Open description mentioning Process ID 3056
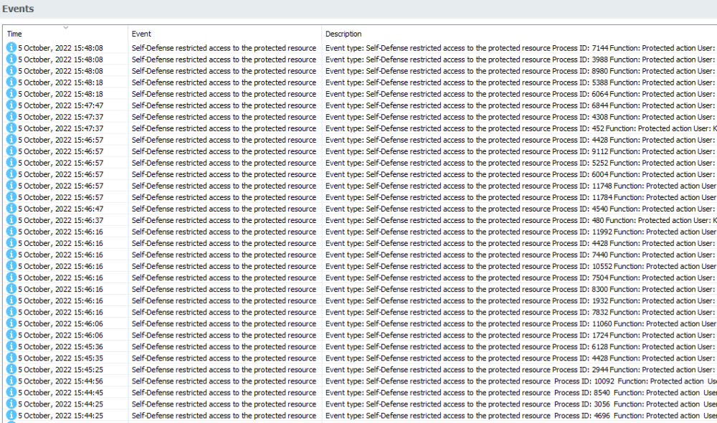717x423 pixels. coord(521,404)
